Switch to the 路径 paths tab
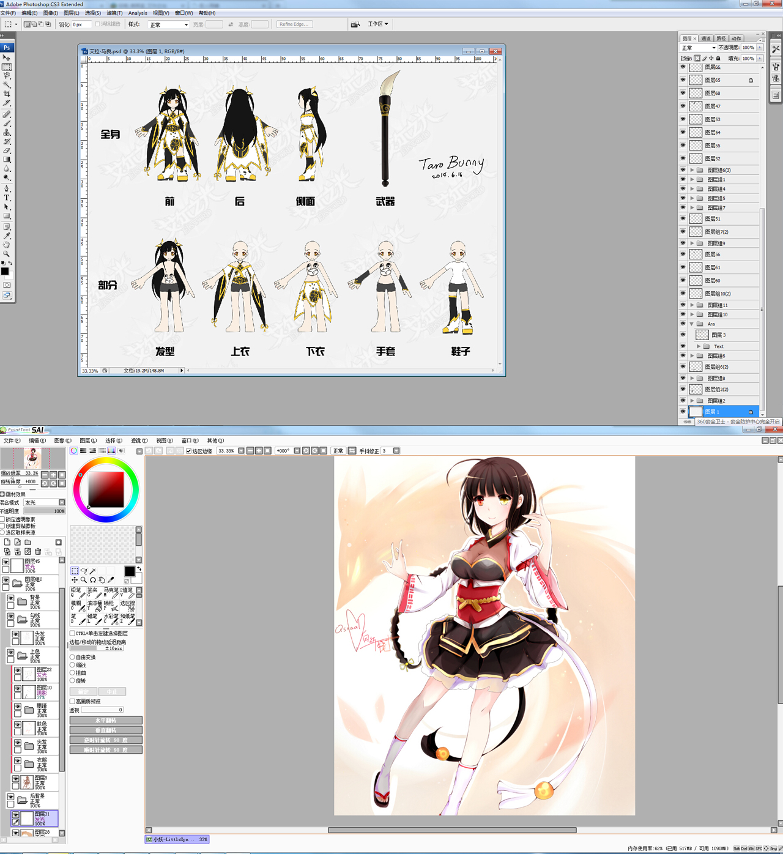Viewport: 783px width, 854px height. point(721,38)
